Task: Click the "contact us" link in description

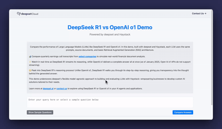Action: pos(62,89)
